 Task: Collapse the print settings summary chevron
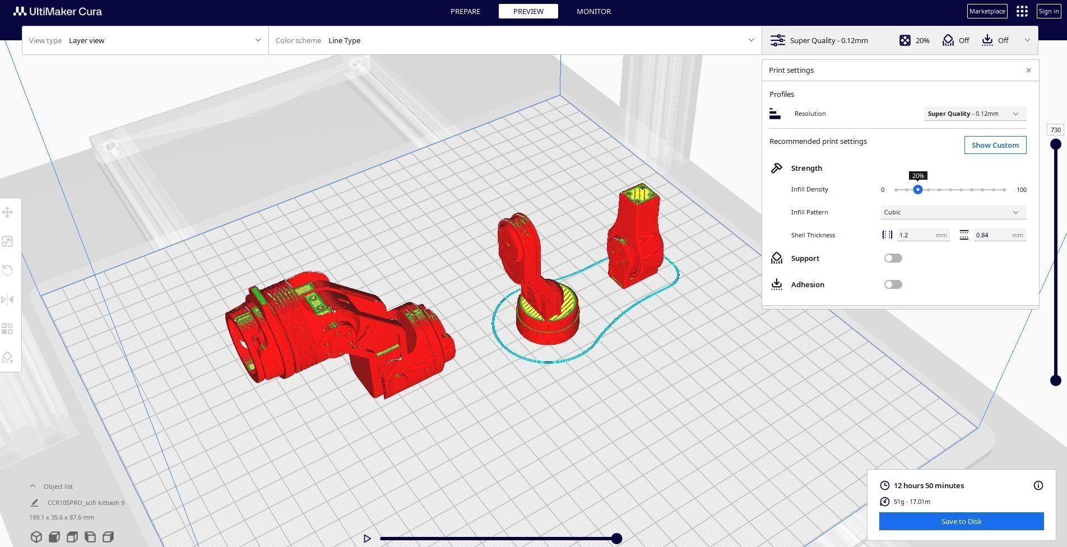click(1027, 40)
